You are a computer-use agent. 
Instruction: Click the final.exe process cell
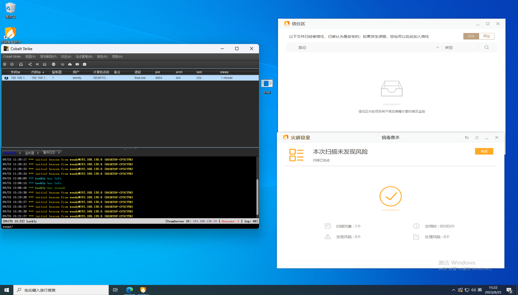140,78
